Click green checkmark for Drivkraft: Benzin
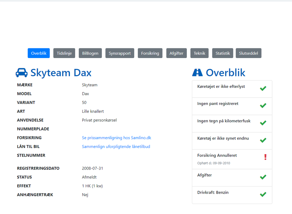This screenshot has width=292, height=214. pyautogui.click(x=263, y=194)
